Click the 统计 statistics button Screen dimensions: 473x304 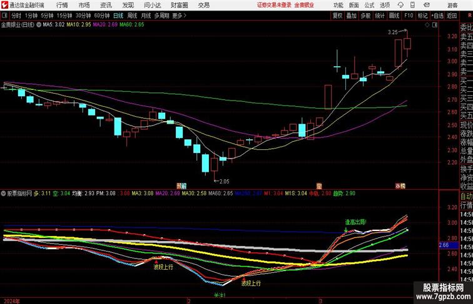coord(380,16)
